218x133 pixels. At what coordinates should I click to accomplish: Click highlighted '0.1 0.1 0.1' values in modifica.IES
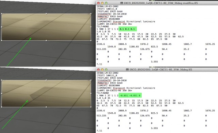click(128, 29)
